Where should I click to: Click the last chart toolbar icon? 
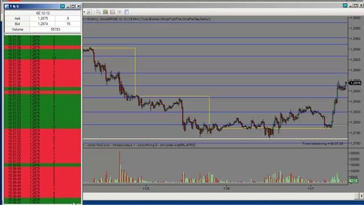coord(126,12)
